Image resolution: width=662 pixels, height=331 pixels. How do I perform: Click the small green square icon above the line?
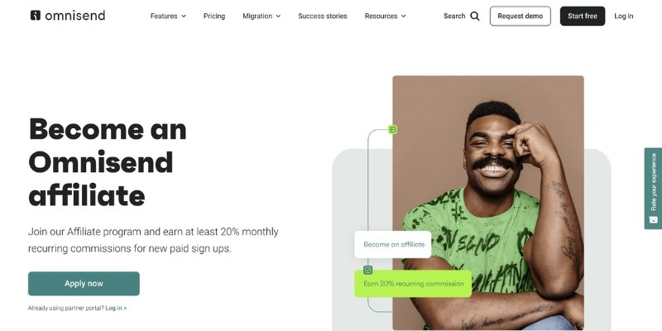click(x=392, y=130)
